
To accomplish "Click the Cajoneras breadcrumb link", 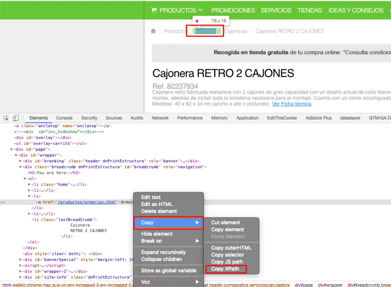I will (236, 31).
